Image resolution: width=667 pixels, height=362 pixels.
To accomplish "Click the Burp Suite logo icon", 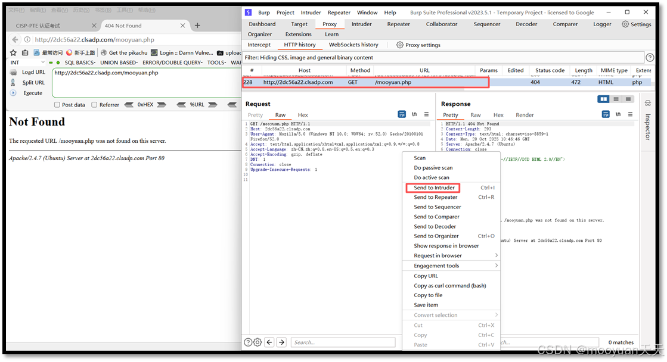I will [x=249, y=13].
